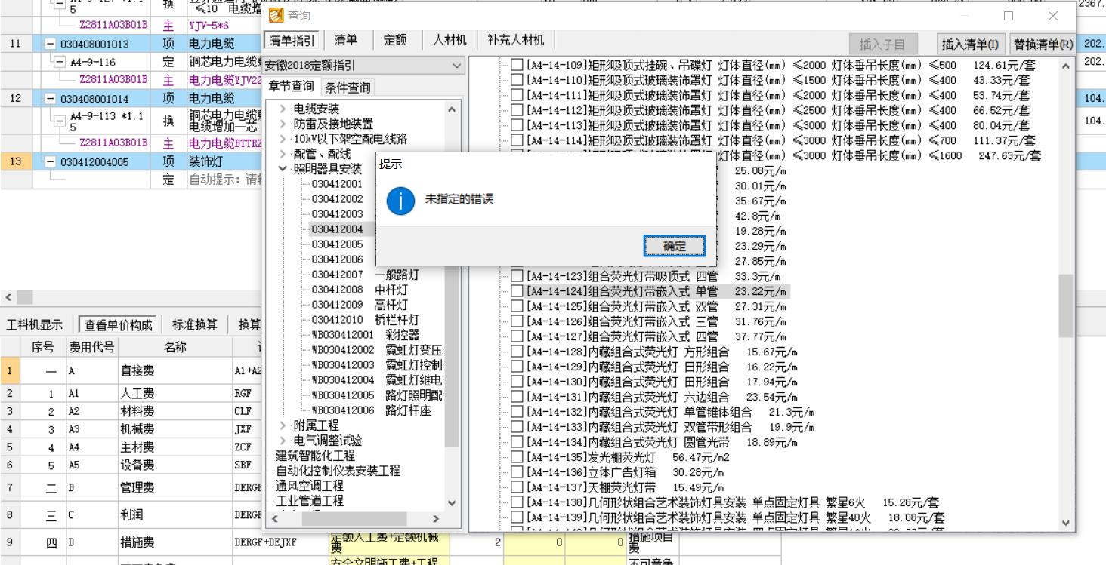Check the A4-14-123 组合荧光灯带吸顶式 四管 checkbox
The width and height of the screenshot is (1106, 565).
tap(517, 276)
